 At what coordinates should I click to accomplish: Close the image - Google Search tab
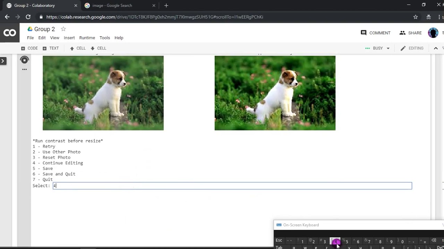[153, 6]
